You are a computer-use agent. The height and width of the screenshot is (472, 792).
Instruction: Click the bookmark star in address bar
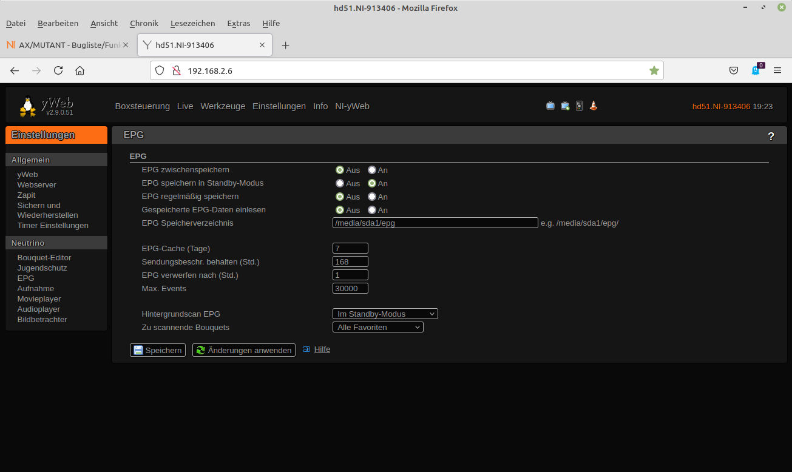click(x=654, y=70)
